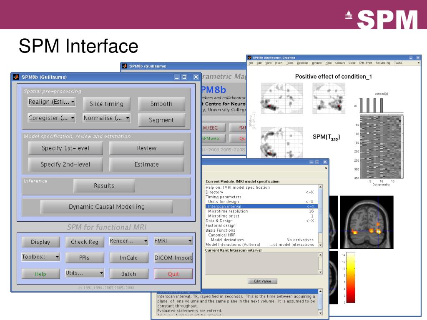Click the Display button
Screen dimensions: 427x320
click(40, 242)
